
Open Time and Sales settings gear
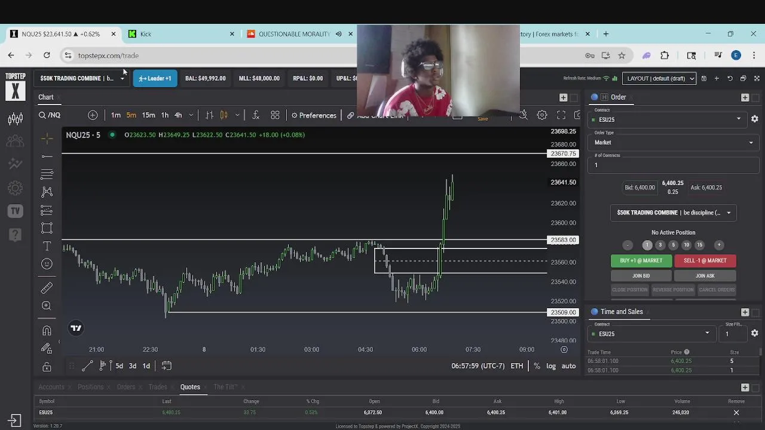pos(754,333)
